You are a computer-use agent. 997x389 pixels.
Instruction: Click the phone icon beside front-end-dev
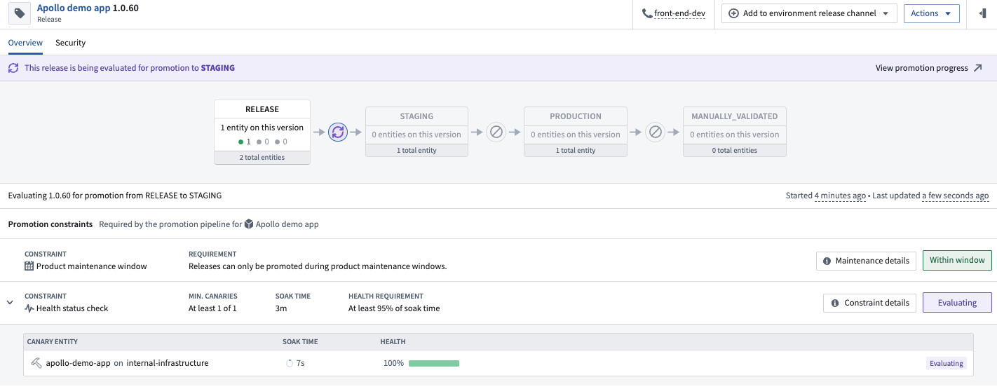(646, 13)
